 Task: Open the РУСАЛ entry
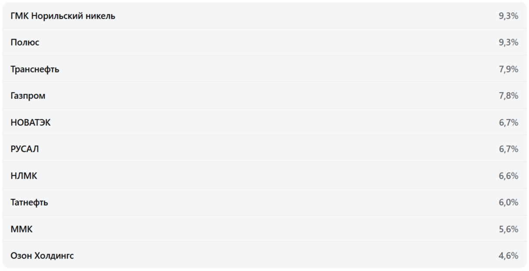[25, 149]
